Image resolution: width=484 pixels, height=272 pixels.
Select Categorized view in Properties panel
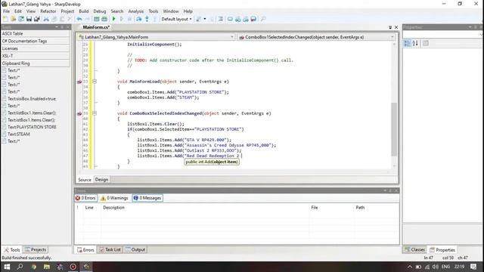(408, 43)
